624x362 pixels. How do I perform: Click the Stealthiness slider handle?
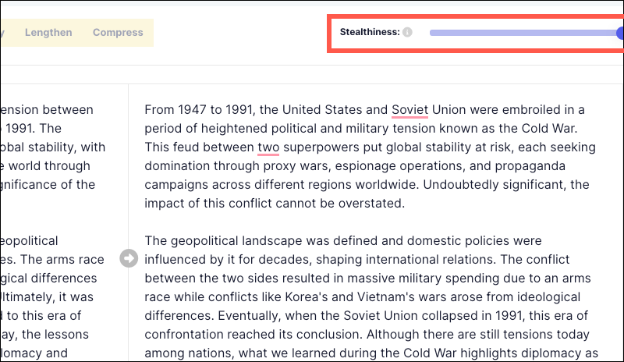pos(620,33)
